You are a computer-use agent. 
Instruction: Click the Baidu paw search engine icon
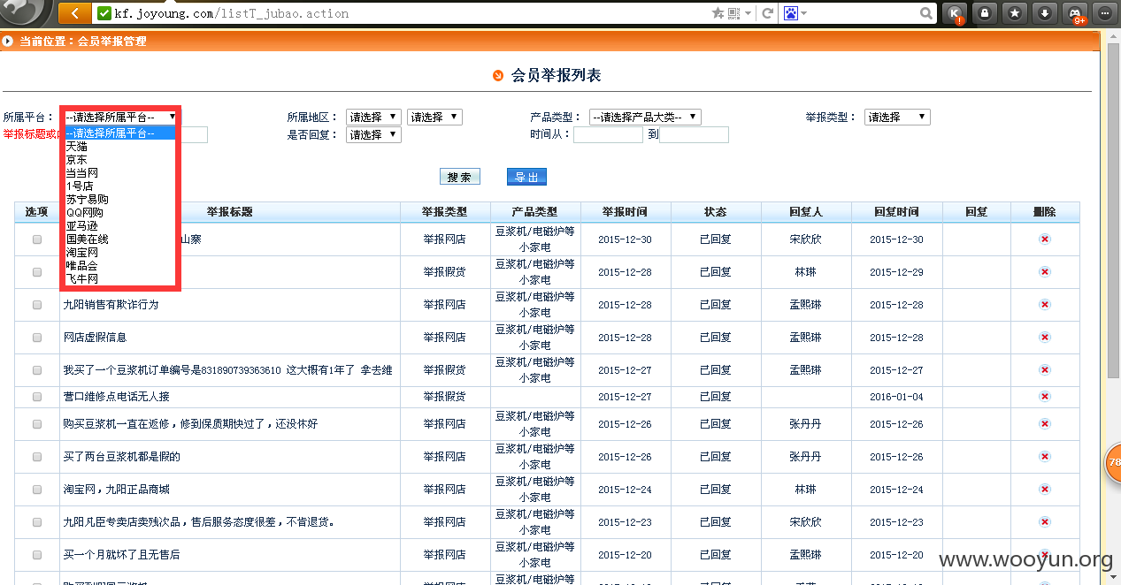(790, 13)
